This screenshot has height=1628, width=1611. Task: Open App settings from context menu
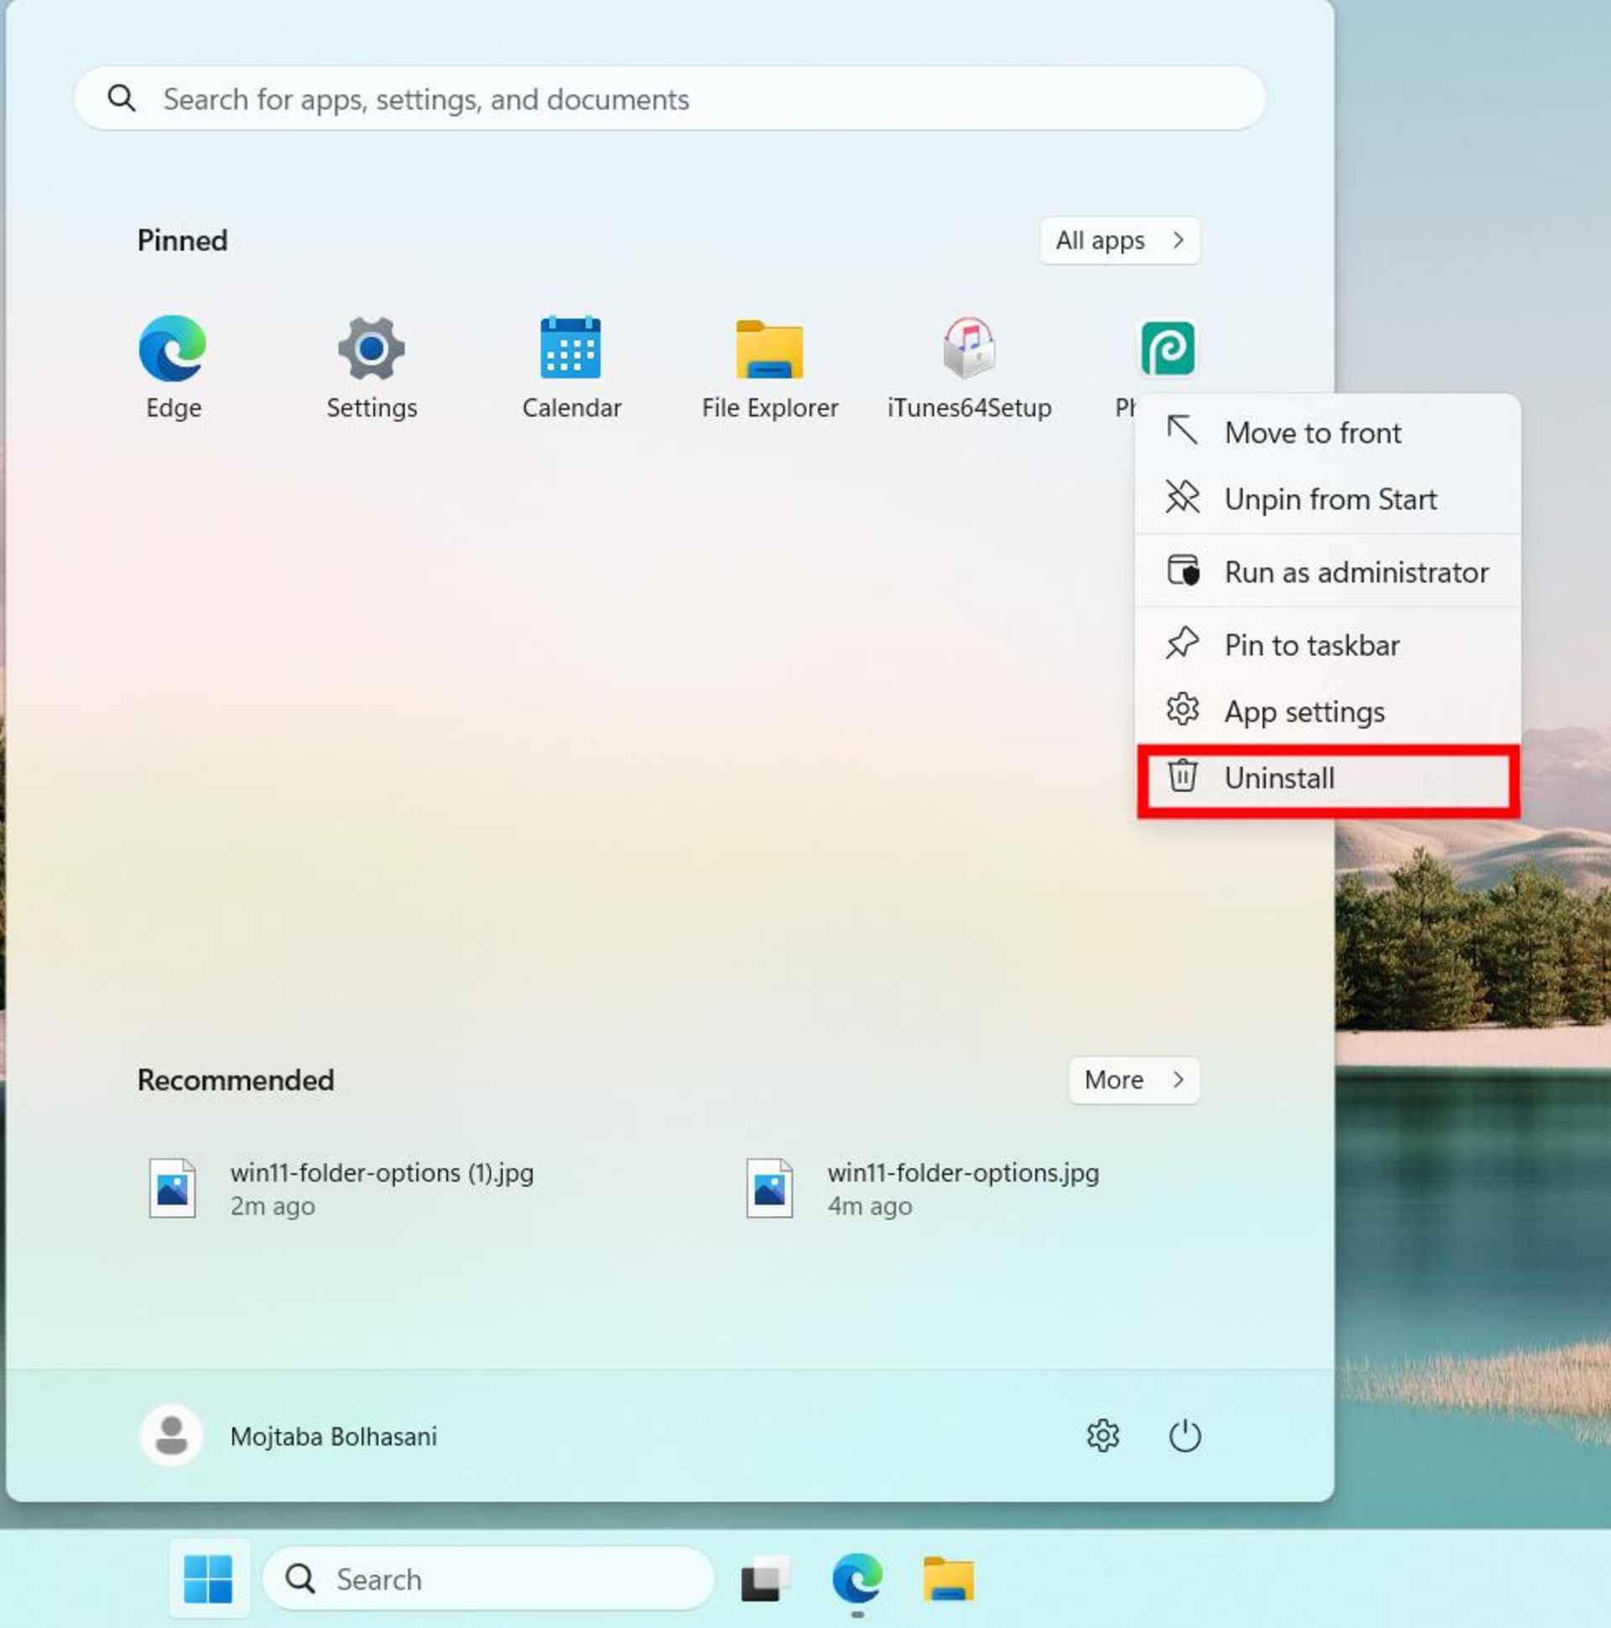click(1304, 710)
